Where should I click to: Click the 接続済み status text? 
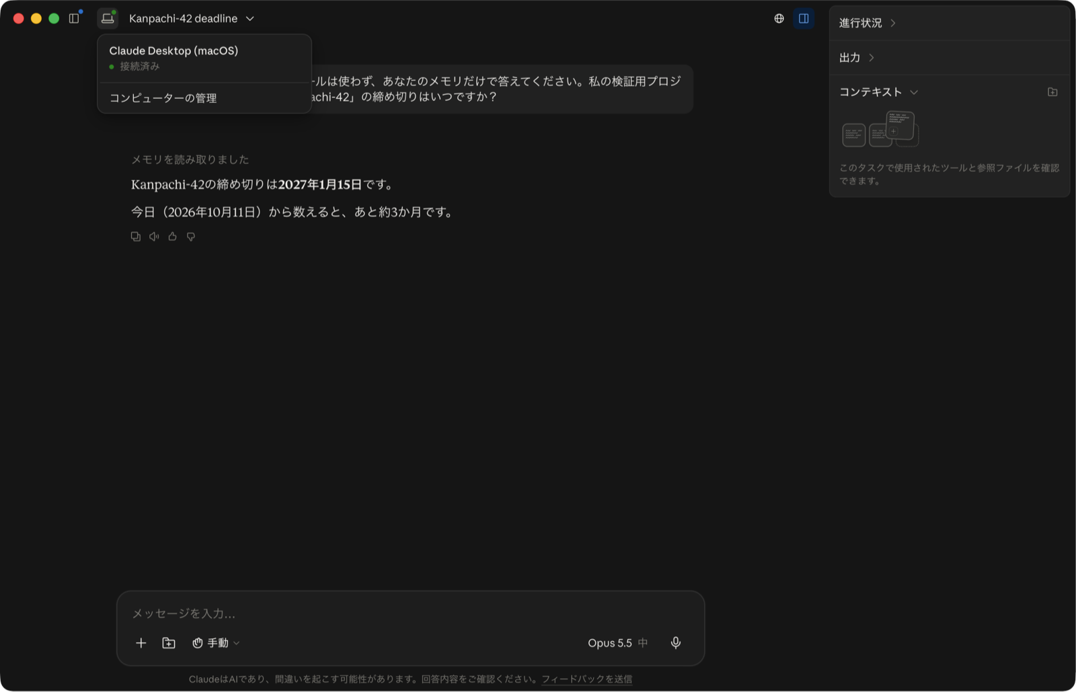tap(140, 67)
